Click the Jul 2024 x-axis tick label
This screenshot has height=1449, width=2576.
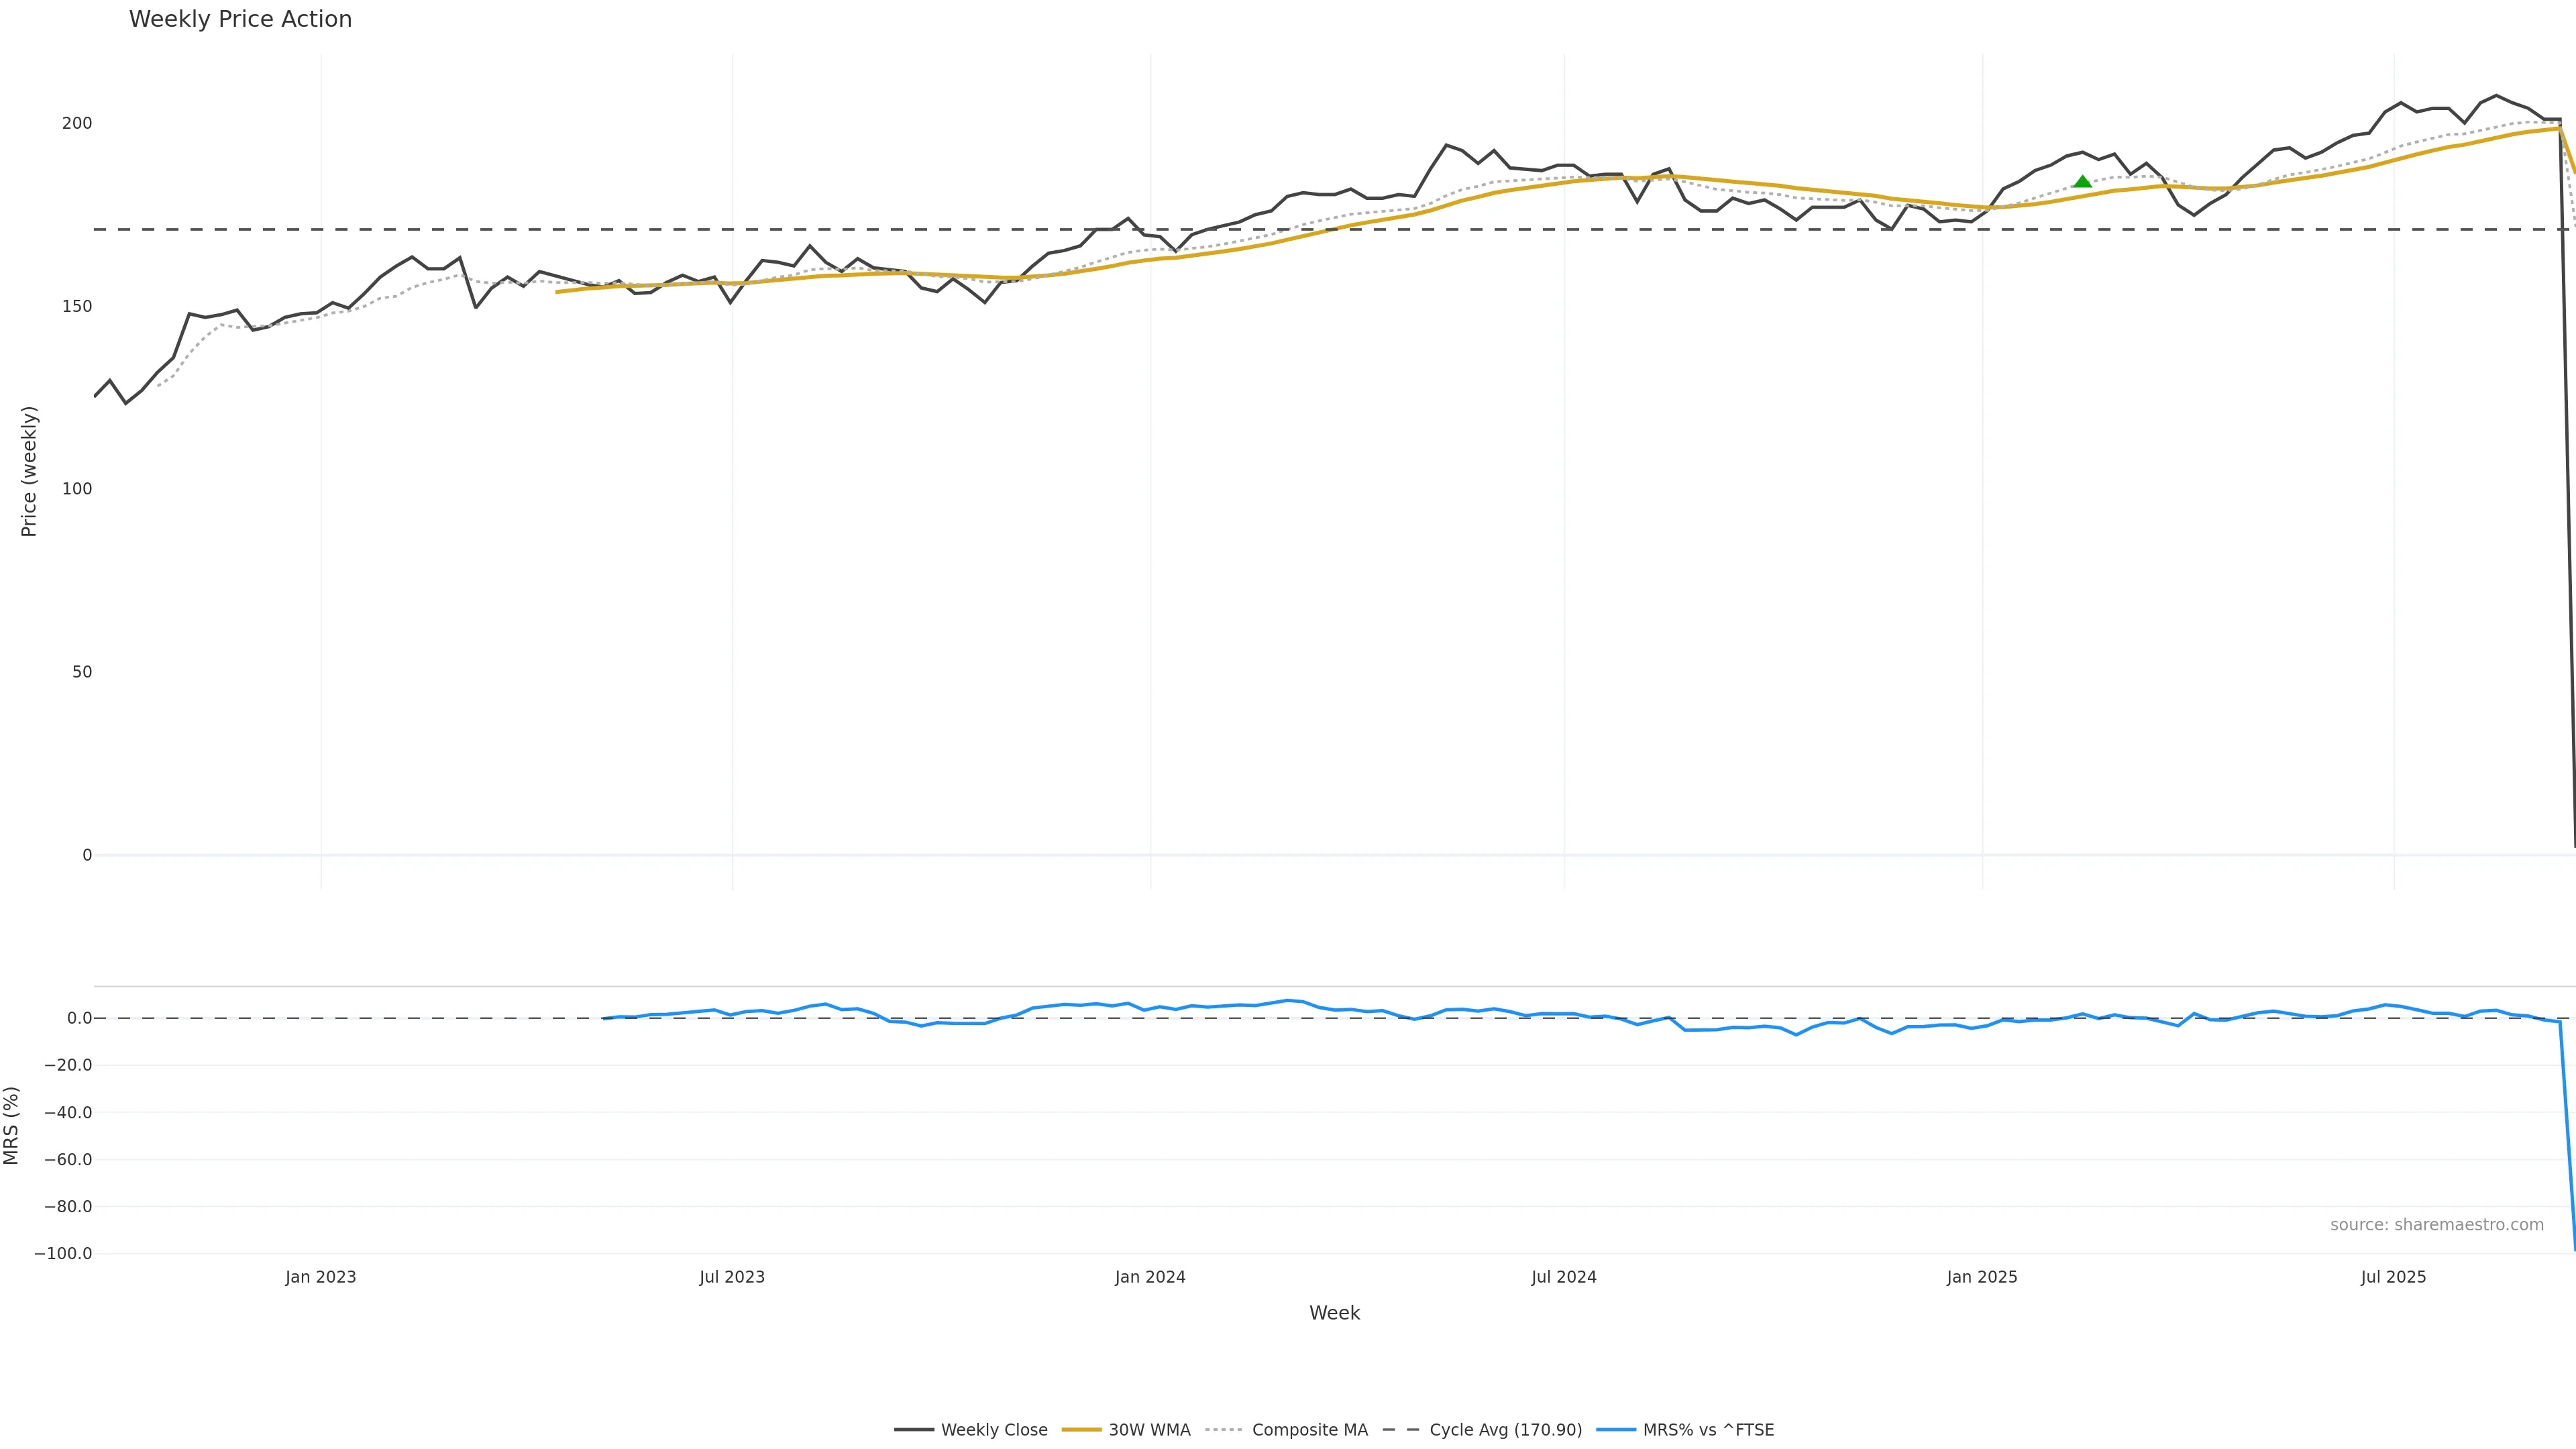1564,1277
